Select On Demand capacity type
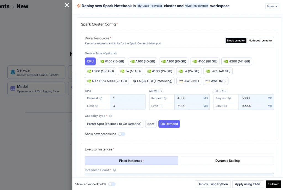283x190 pixels. point(169,124)
